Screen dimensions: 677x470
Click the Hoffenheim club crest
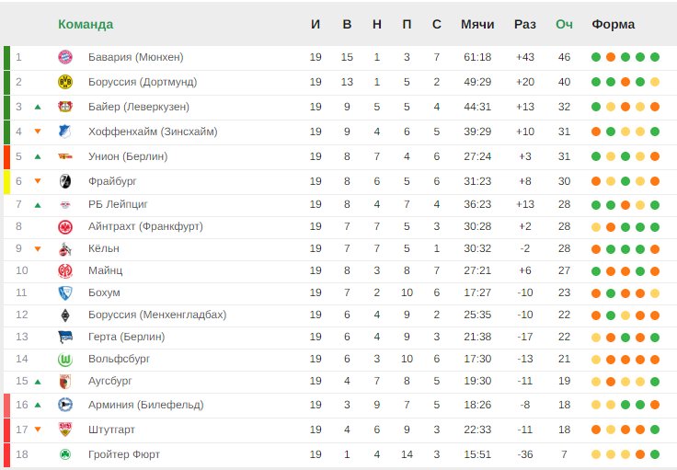(x=65, y=132)
